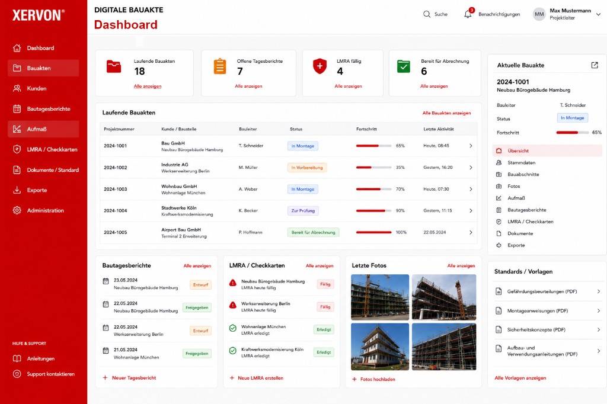Viewport: 607px width, 404px height.
Task: Click the Fortschritt bar in Aktuelle Bauakte panel
Action: point(572,133)
